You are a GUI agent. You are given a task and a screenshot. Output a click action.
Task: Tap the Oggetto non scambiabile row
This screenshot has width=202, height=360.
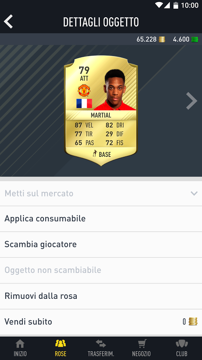101,270
